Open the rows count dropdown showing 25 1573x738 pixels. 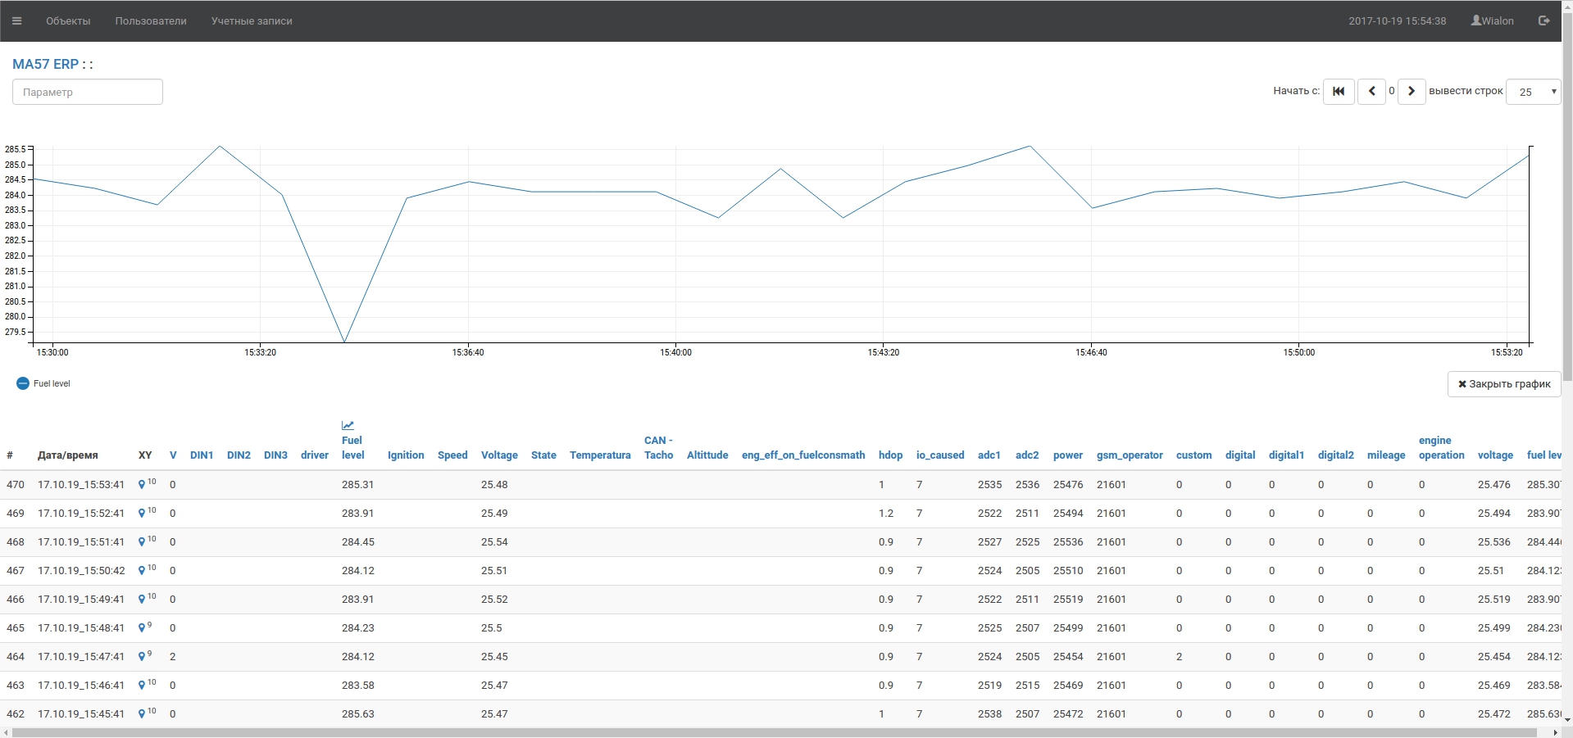pos(1533,92)
